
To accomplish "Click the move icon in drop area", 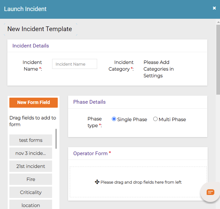I will point(97,182).
